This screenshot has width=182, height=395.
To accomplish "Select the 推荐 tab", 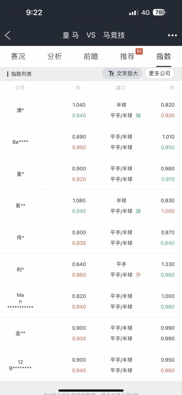I will click(x=127, y=56).
